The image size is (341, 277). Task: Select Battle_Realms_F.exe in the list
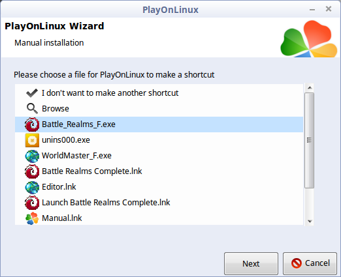159,124
